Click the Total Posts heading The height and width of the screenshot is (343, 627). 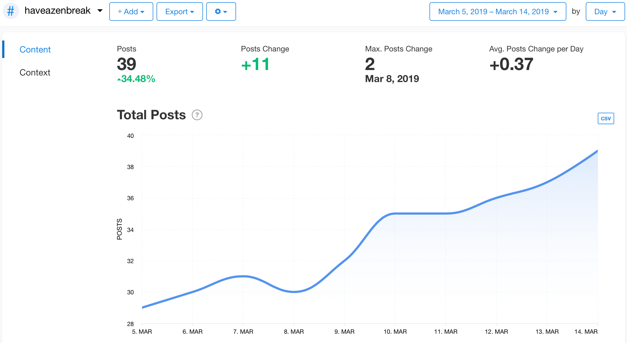tap(151, 115)
